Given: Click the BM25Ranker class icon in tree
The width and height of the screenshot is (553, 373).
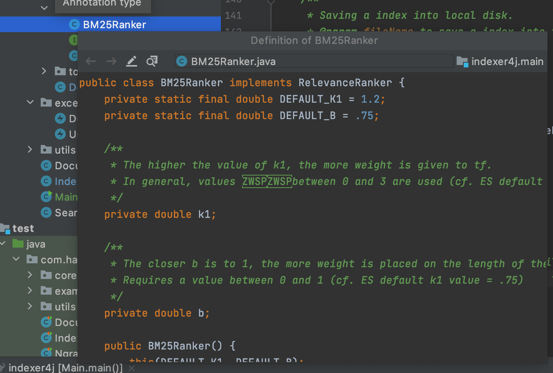Looking at the screenshot, I should click(74, 24).
